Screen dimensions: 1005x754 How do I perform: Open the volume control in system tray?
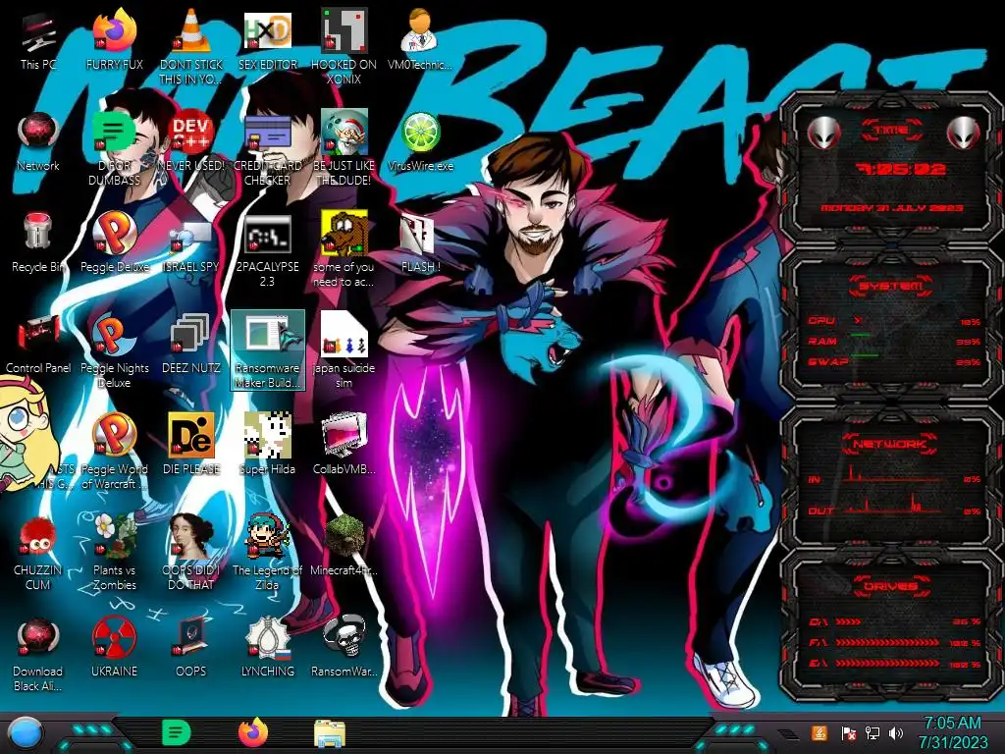(896, 732)
